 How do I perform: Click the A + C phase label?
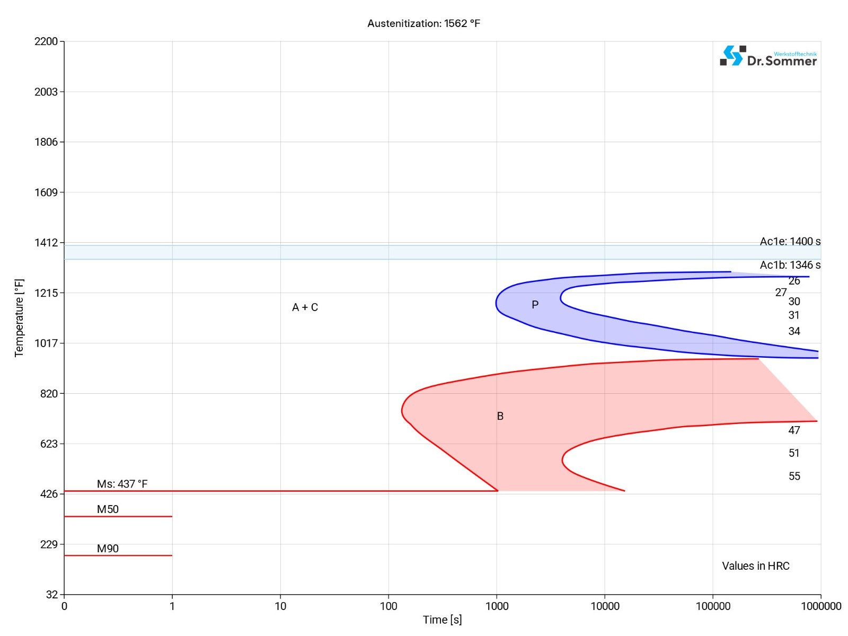pos(305,307)
